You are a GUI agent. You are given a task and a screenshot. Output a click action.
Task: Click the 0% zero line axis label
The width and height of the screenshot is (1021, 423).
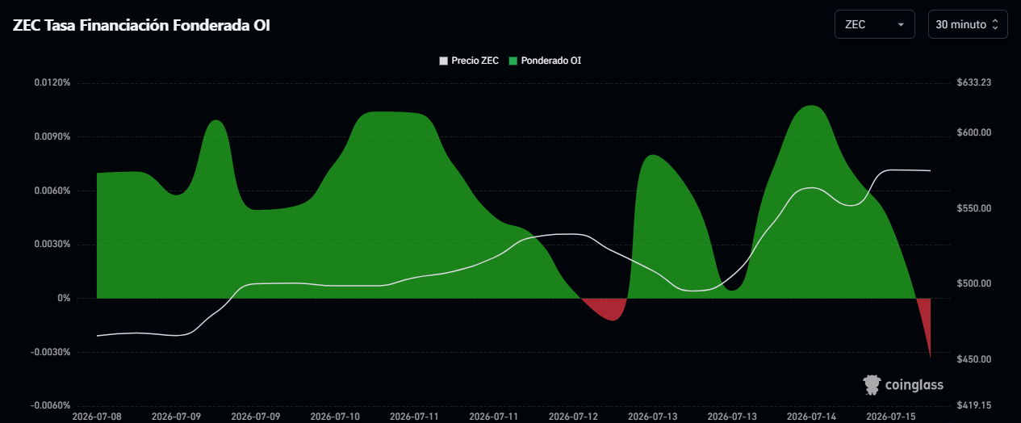pos(63,299)
